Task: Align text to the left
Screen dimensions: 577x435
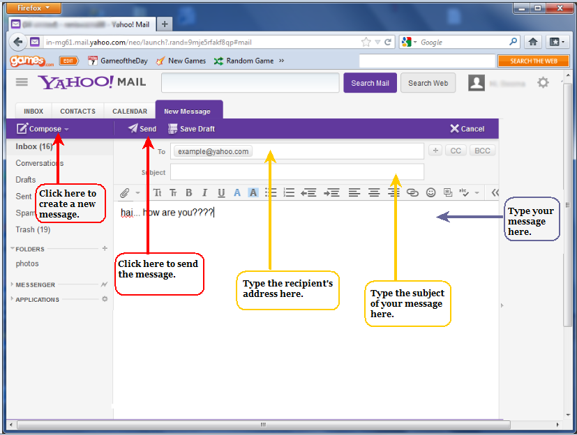Action: point(354,192)
